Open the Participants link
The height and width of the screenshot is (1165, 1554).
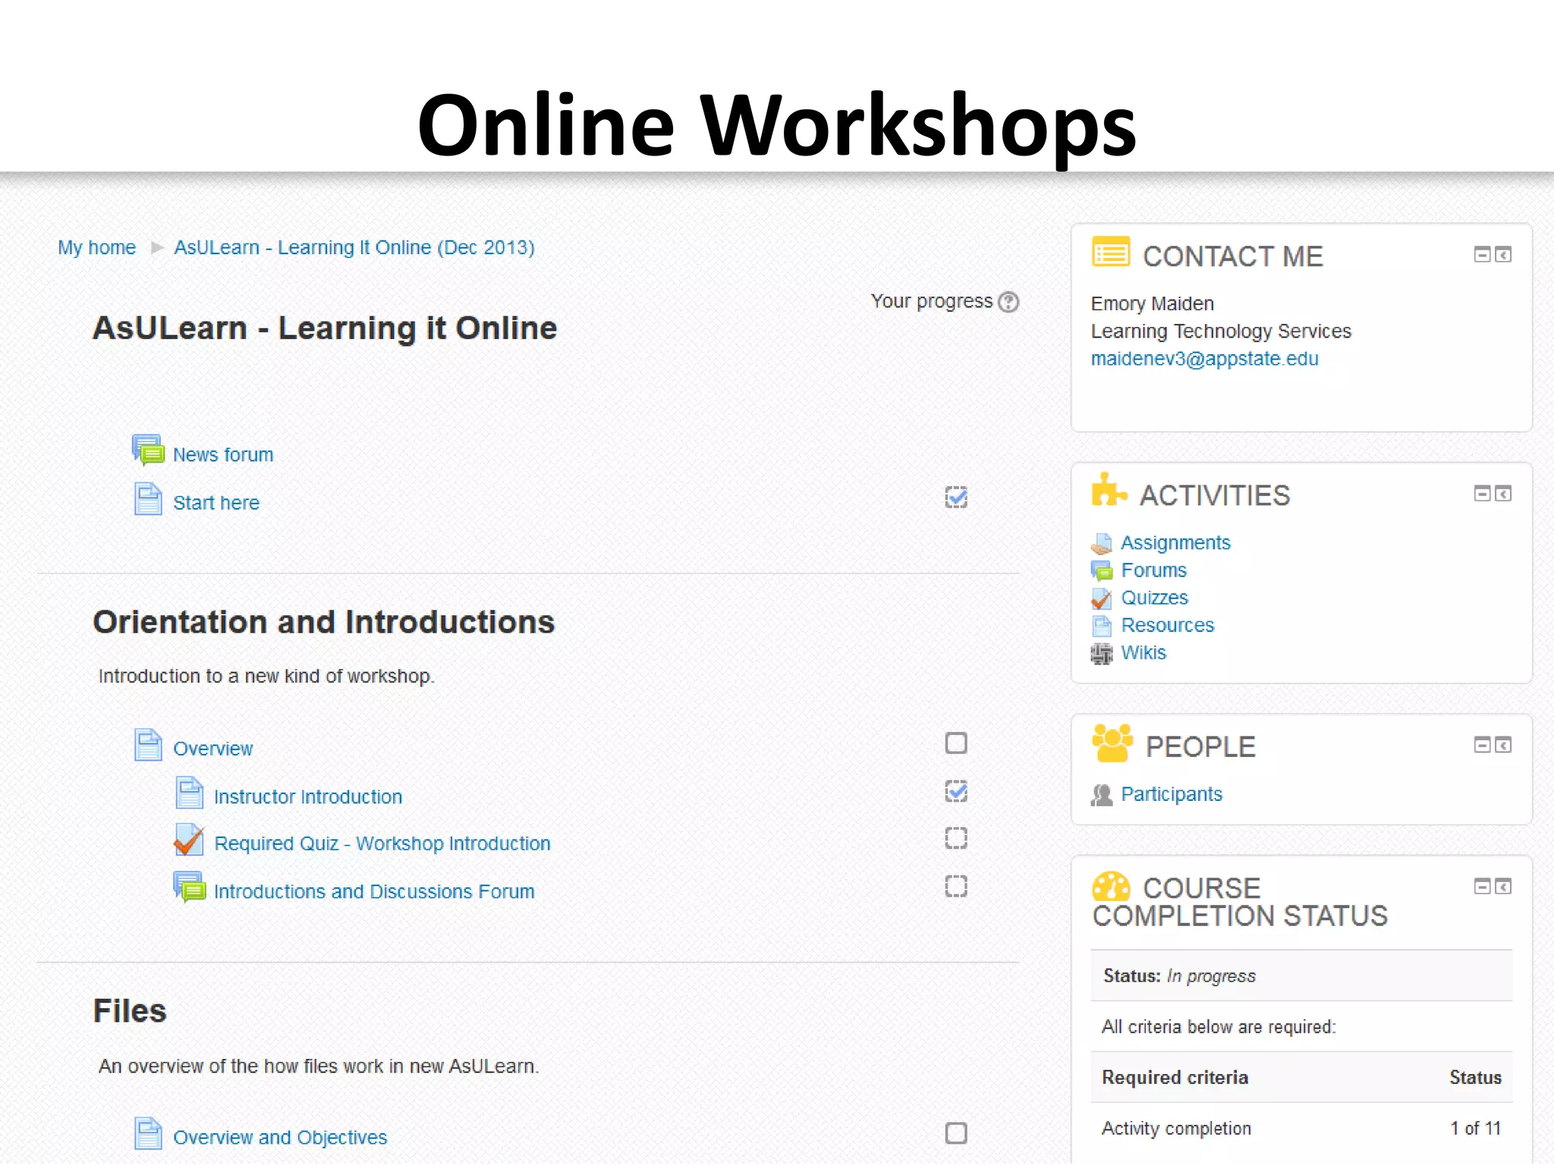pos(1172,794)
